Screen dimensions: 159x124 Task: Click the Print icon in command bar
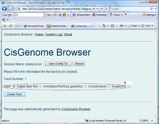[x=121, y=26]
